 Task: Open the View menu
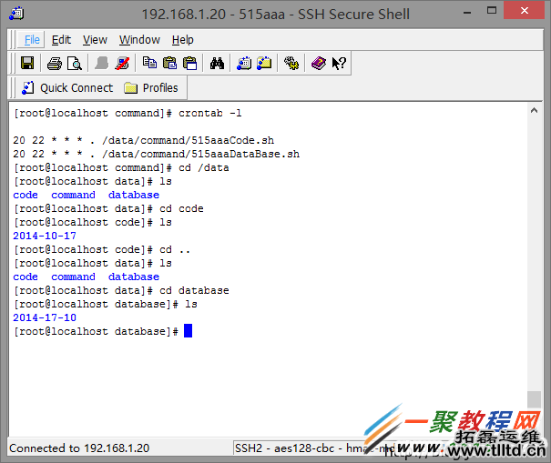pos(95,40)
